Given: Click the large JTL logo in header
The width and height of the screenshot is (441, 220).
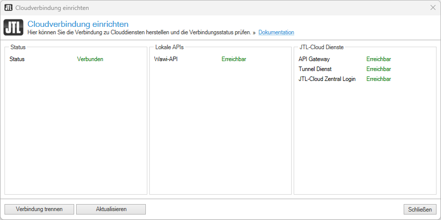Looking at the screenshot, I should point(13,27).
